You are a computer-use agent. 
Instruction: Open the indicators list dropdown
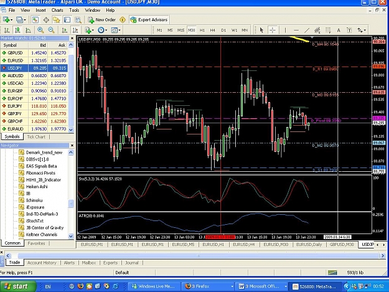(x=89, y=31)
